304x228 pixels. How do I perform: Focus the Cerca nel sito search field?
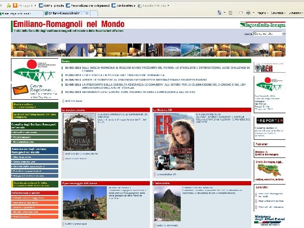tap(268, 34)
